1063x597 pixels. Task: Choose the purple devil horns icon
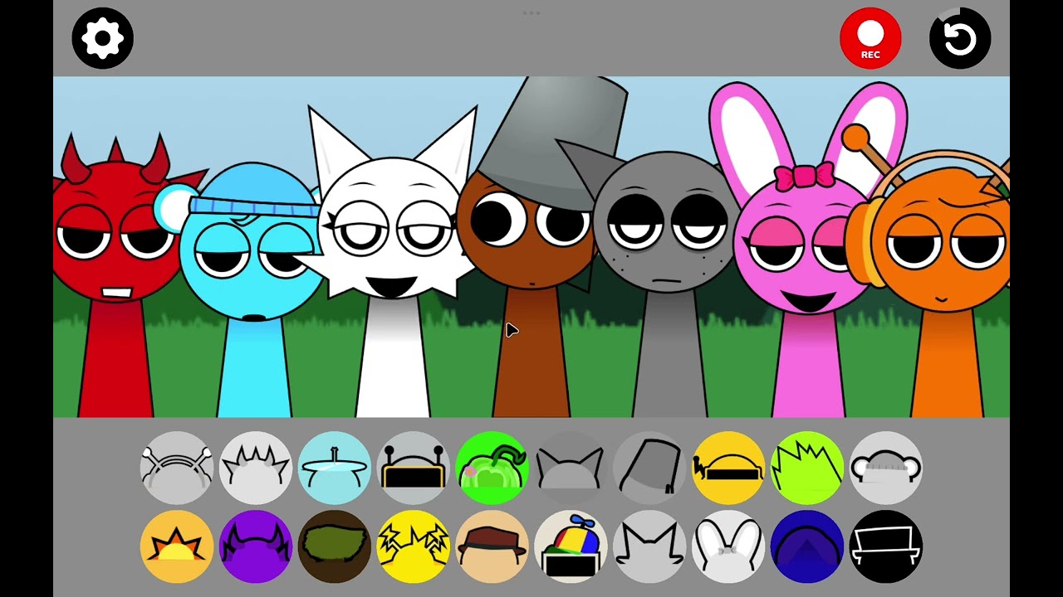pyautogui.click(x=256, y=546)
